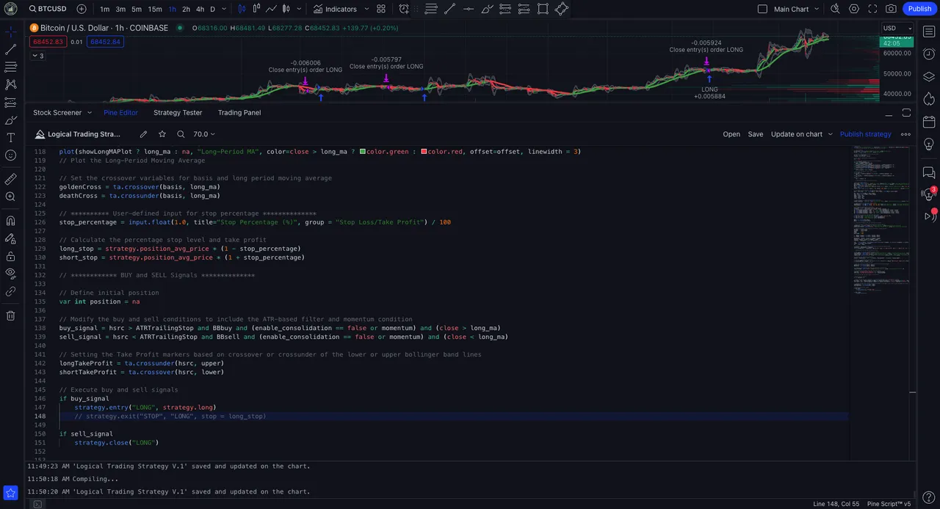Image resolution: width=940 pixels, height=509 pixels.
Task: Toggle magnet mode
Action: point(10,221)
